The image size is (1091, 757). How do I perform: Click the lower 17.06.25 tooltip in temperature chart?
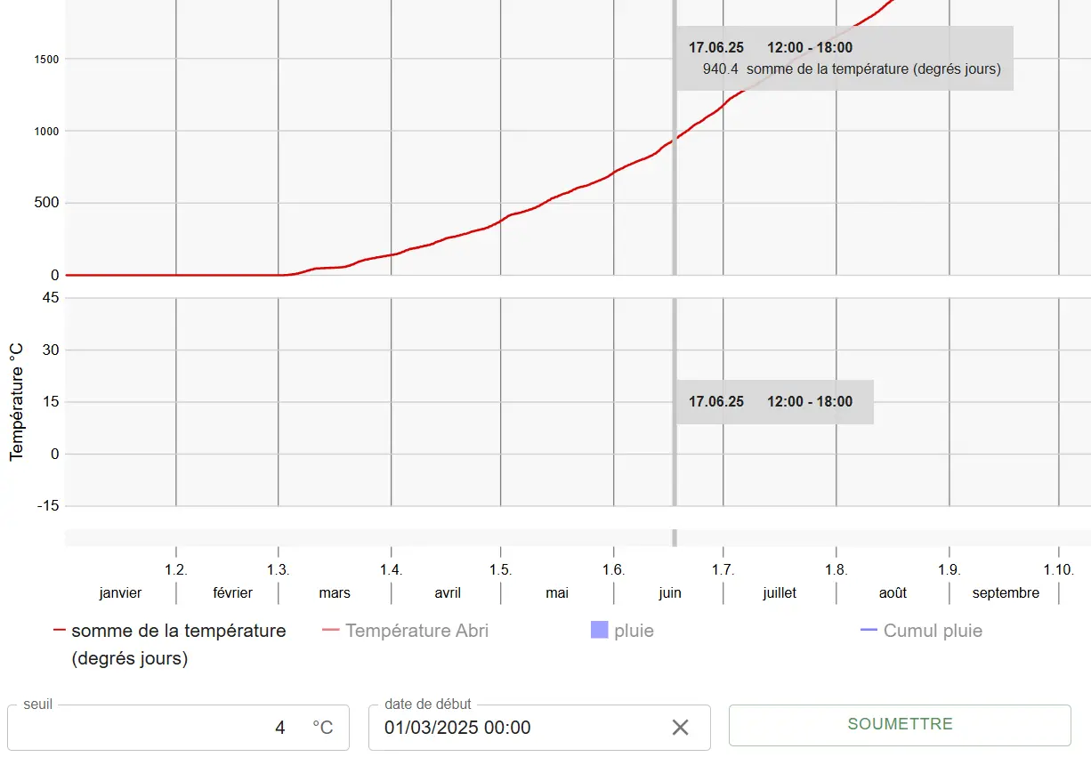pyautogui.click(x=774, y=402)
